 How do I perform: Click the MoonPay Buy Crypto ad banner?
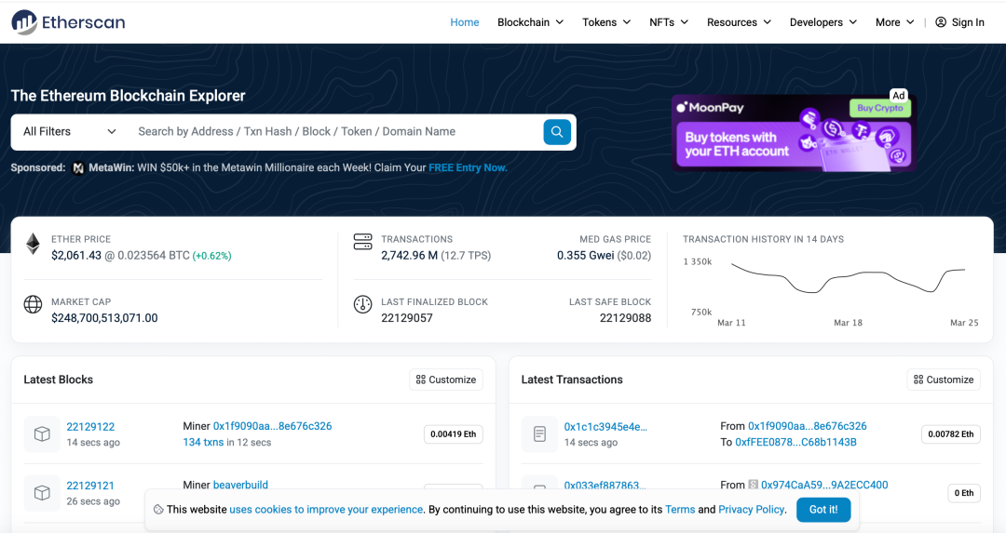tap(794, 133)
